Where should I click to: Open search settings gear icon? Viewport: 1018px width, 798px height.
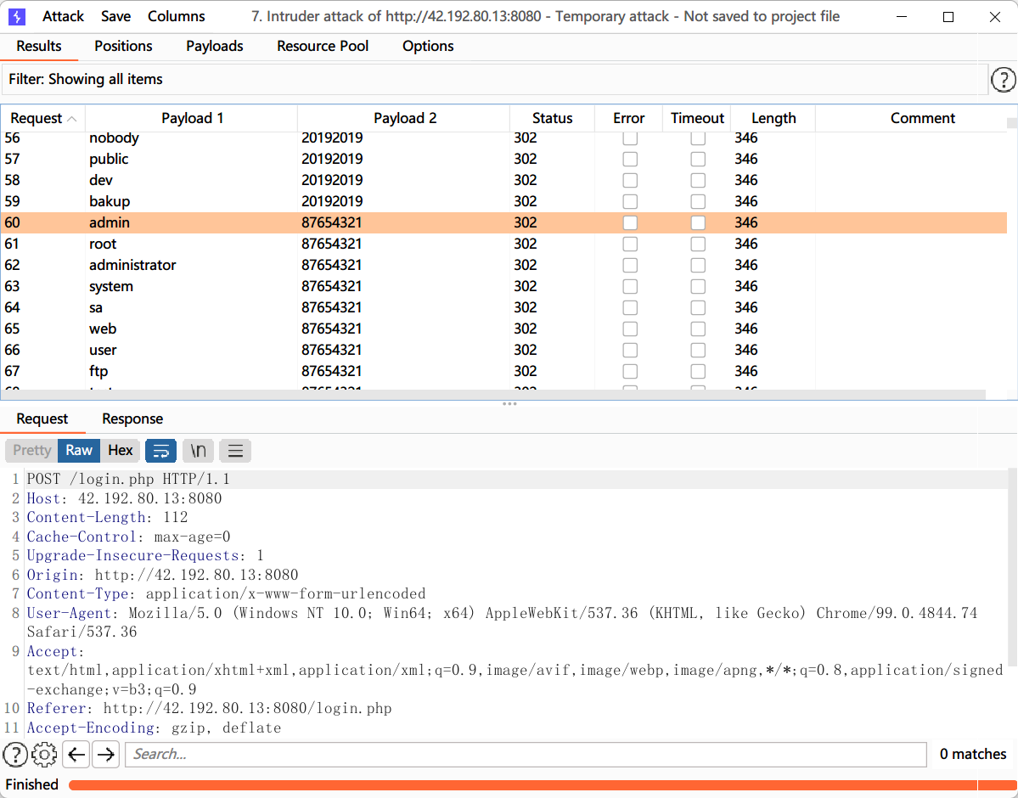pyautogui.click(x=44, y=755)
